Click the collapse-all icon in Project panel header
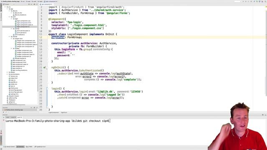The height and width of the screenshot is (150, 267). (31, 4)
